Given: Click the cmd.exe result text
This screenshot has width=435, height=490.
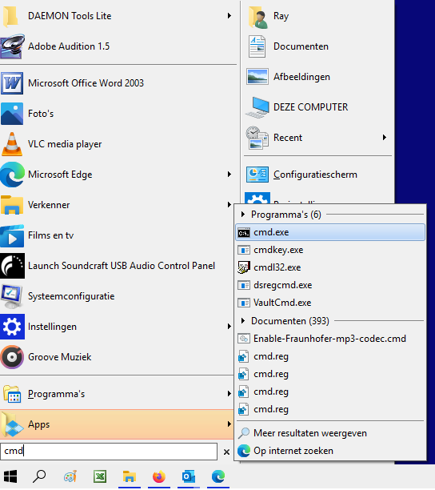Looking at the screenshot, I should tap(271, 233).
